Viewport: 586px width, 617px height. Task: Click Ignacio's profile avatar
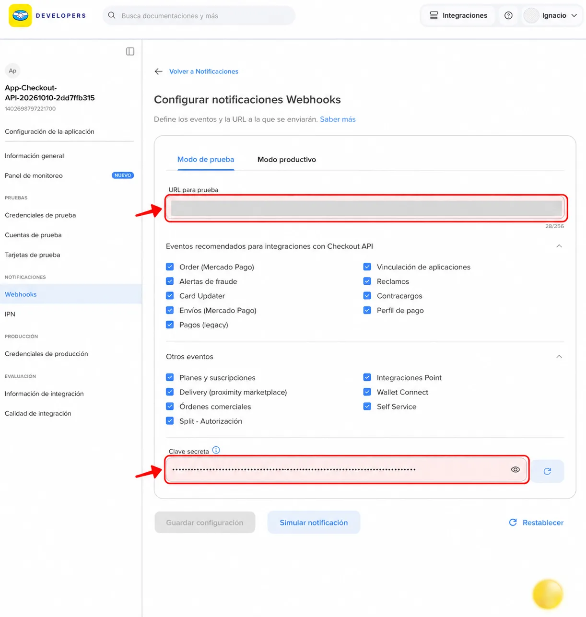[531, 15]
